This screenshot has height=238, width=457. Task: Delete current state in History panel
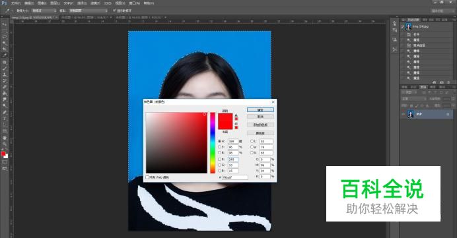click(x=448, y=82)
